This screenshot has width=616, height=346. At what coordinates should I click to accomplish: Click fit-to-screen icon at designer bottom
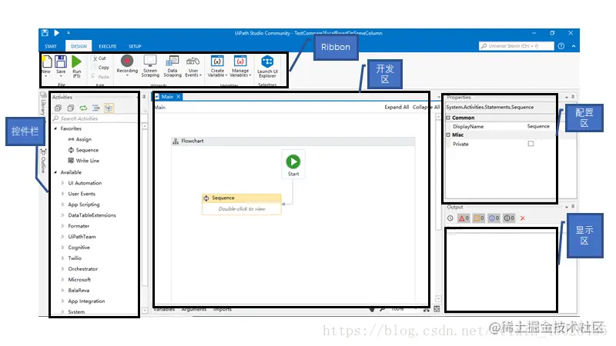[x=427, y=309]
